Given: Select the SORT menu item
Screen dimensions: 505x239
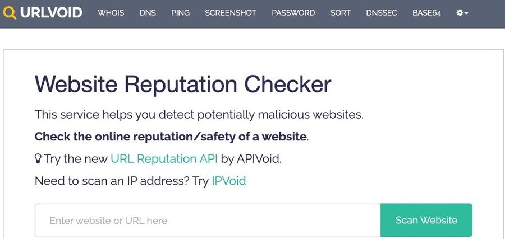Looking at the screenshot, I should pos(341,13).
